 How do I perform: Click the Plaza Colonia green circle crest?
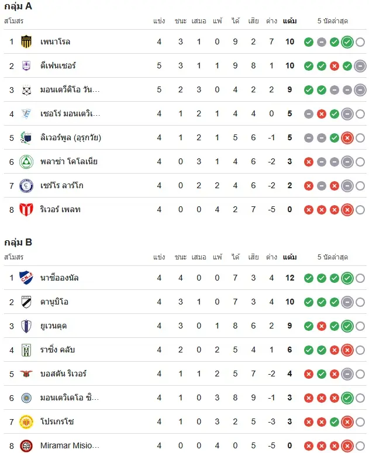coord(26,161)
